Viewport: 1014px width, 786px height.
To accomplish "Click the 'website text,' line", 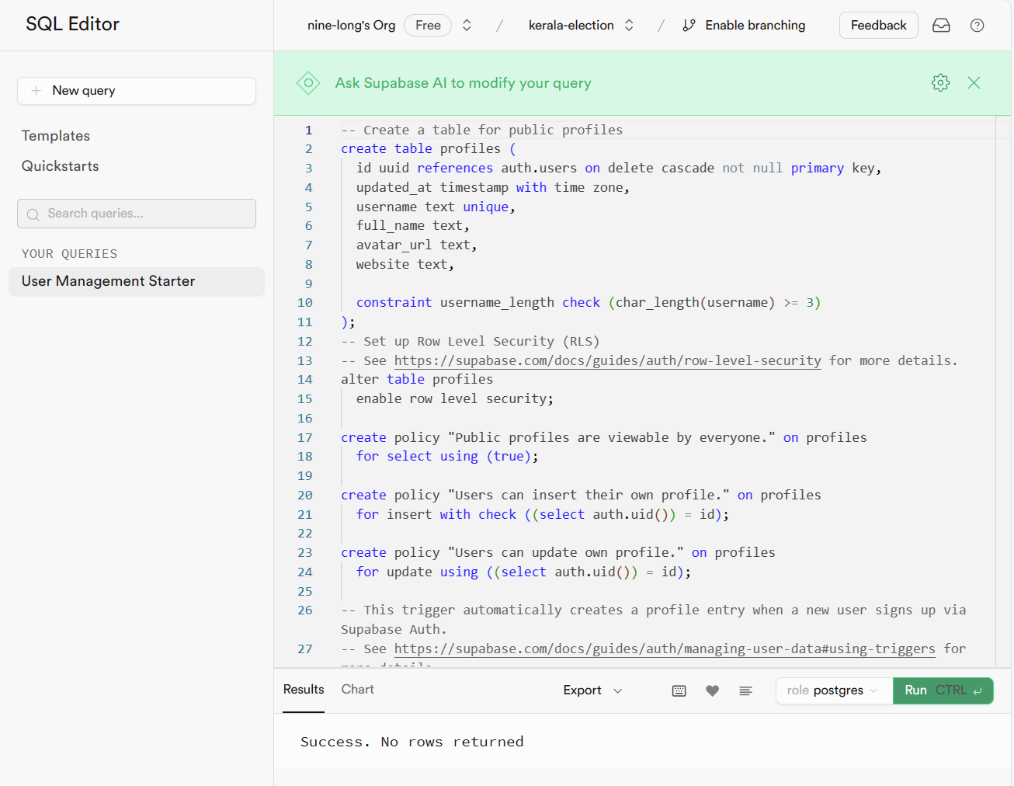I will click(x=405, y=264).
